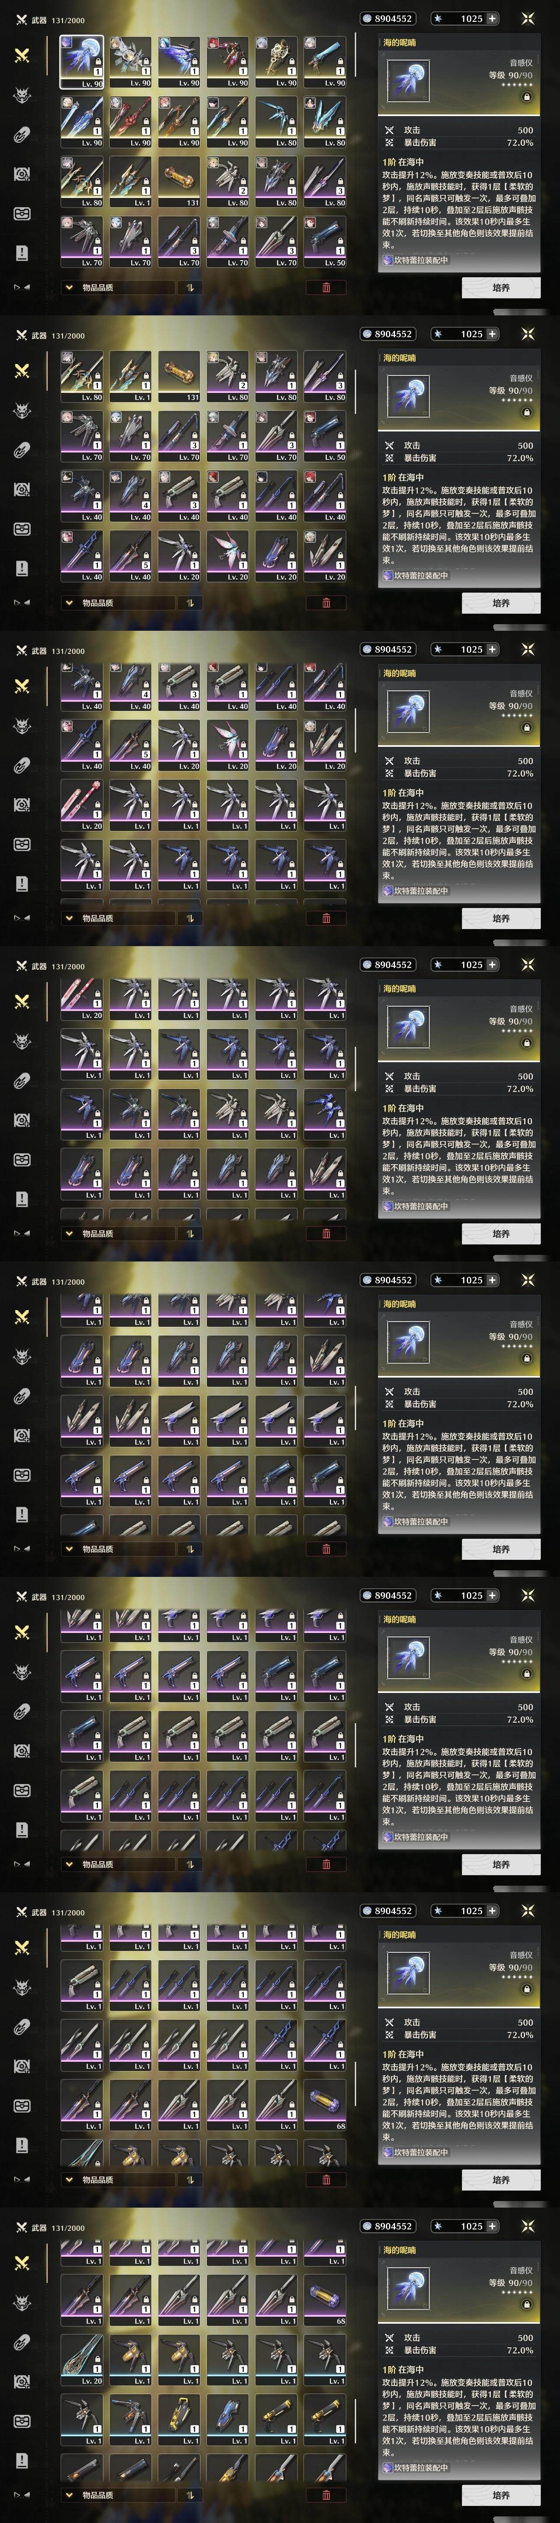
Task: Close the inventory with the crossed-blades icon
Action: tap(528, 18)
